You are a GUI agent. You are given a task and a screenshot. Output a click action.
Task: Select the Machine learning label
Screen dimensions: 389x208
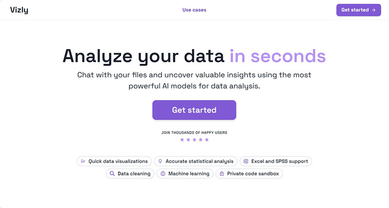click(x=189, y=173)
